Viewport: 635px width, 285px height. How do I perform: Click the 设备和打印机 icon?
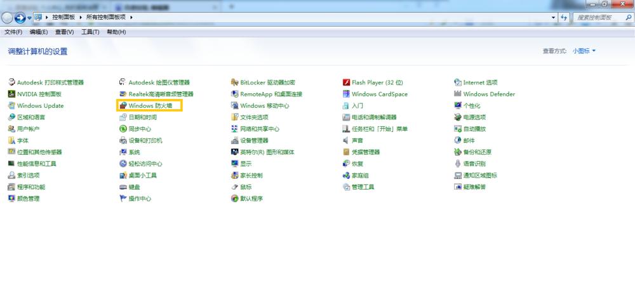pos(123,140)
